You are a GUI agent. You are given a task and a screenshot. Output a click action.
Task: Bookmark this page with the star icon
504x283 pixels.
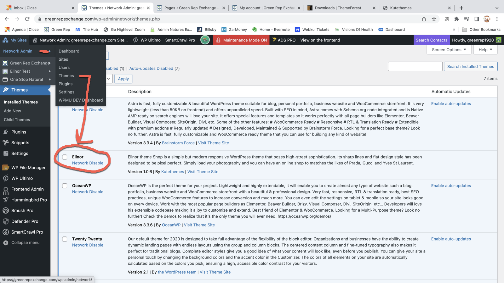pyautogui.click(x=434, y=19)
